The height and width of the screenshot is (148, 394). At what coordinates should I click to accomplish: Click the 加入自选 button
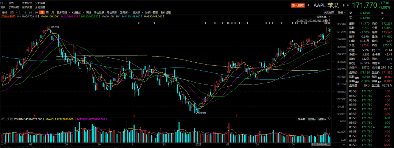click(x=297, y=5)
